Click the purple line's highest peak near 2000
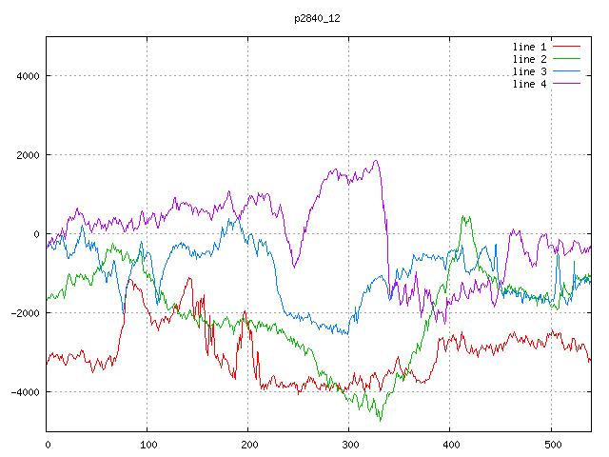 pos(376,161)
